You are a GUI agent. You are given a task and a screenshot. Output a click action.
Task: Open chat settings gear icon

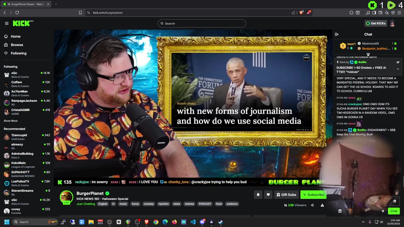coord(383,211)
